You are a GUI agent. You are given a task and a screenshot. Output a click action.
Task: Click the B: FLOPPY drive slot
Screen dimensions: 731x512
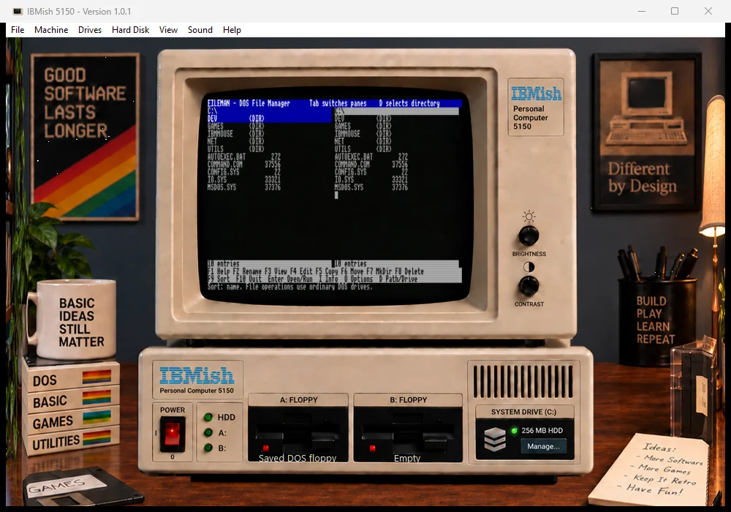click(x=408, y=434)
